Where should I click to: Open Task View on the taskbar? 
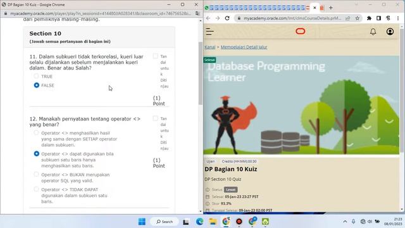pos(185,222)
